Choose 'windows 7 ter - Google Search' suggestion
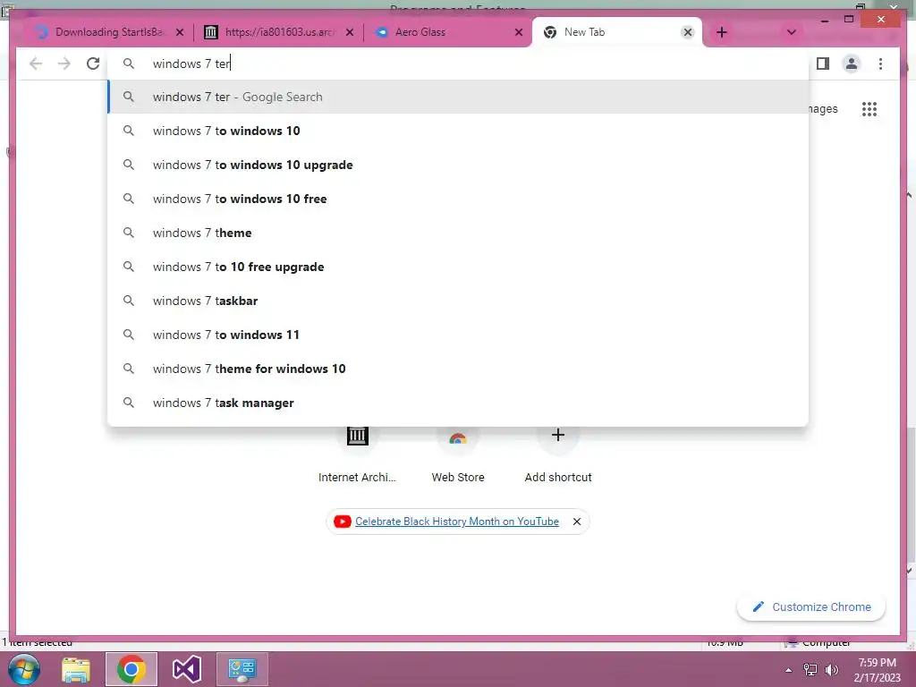The height and width of the screenshot is (687, 916). point(459,97)
